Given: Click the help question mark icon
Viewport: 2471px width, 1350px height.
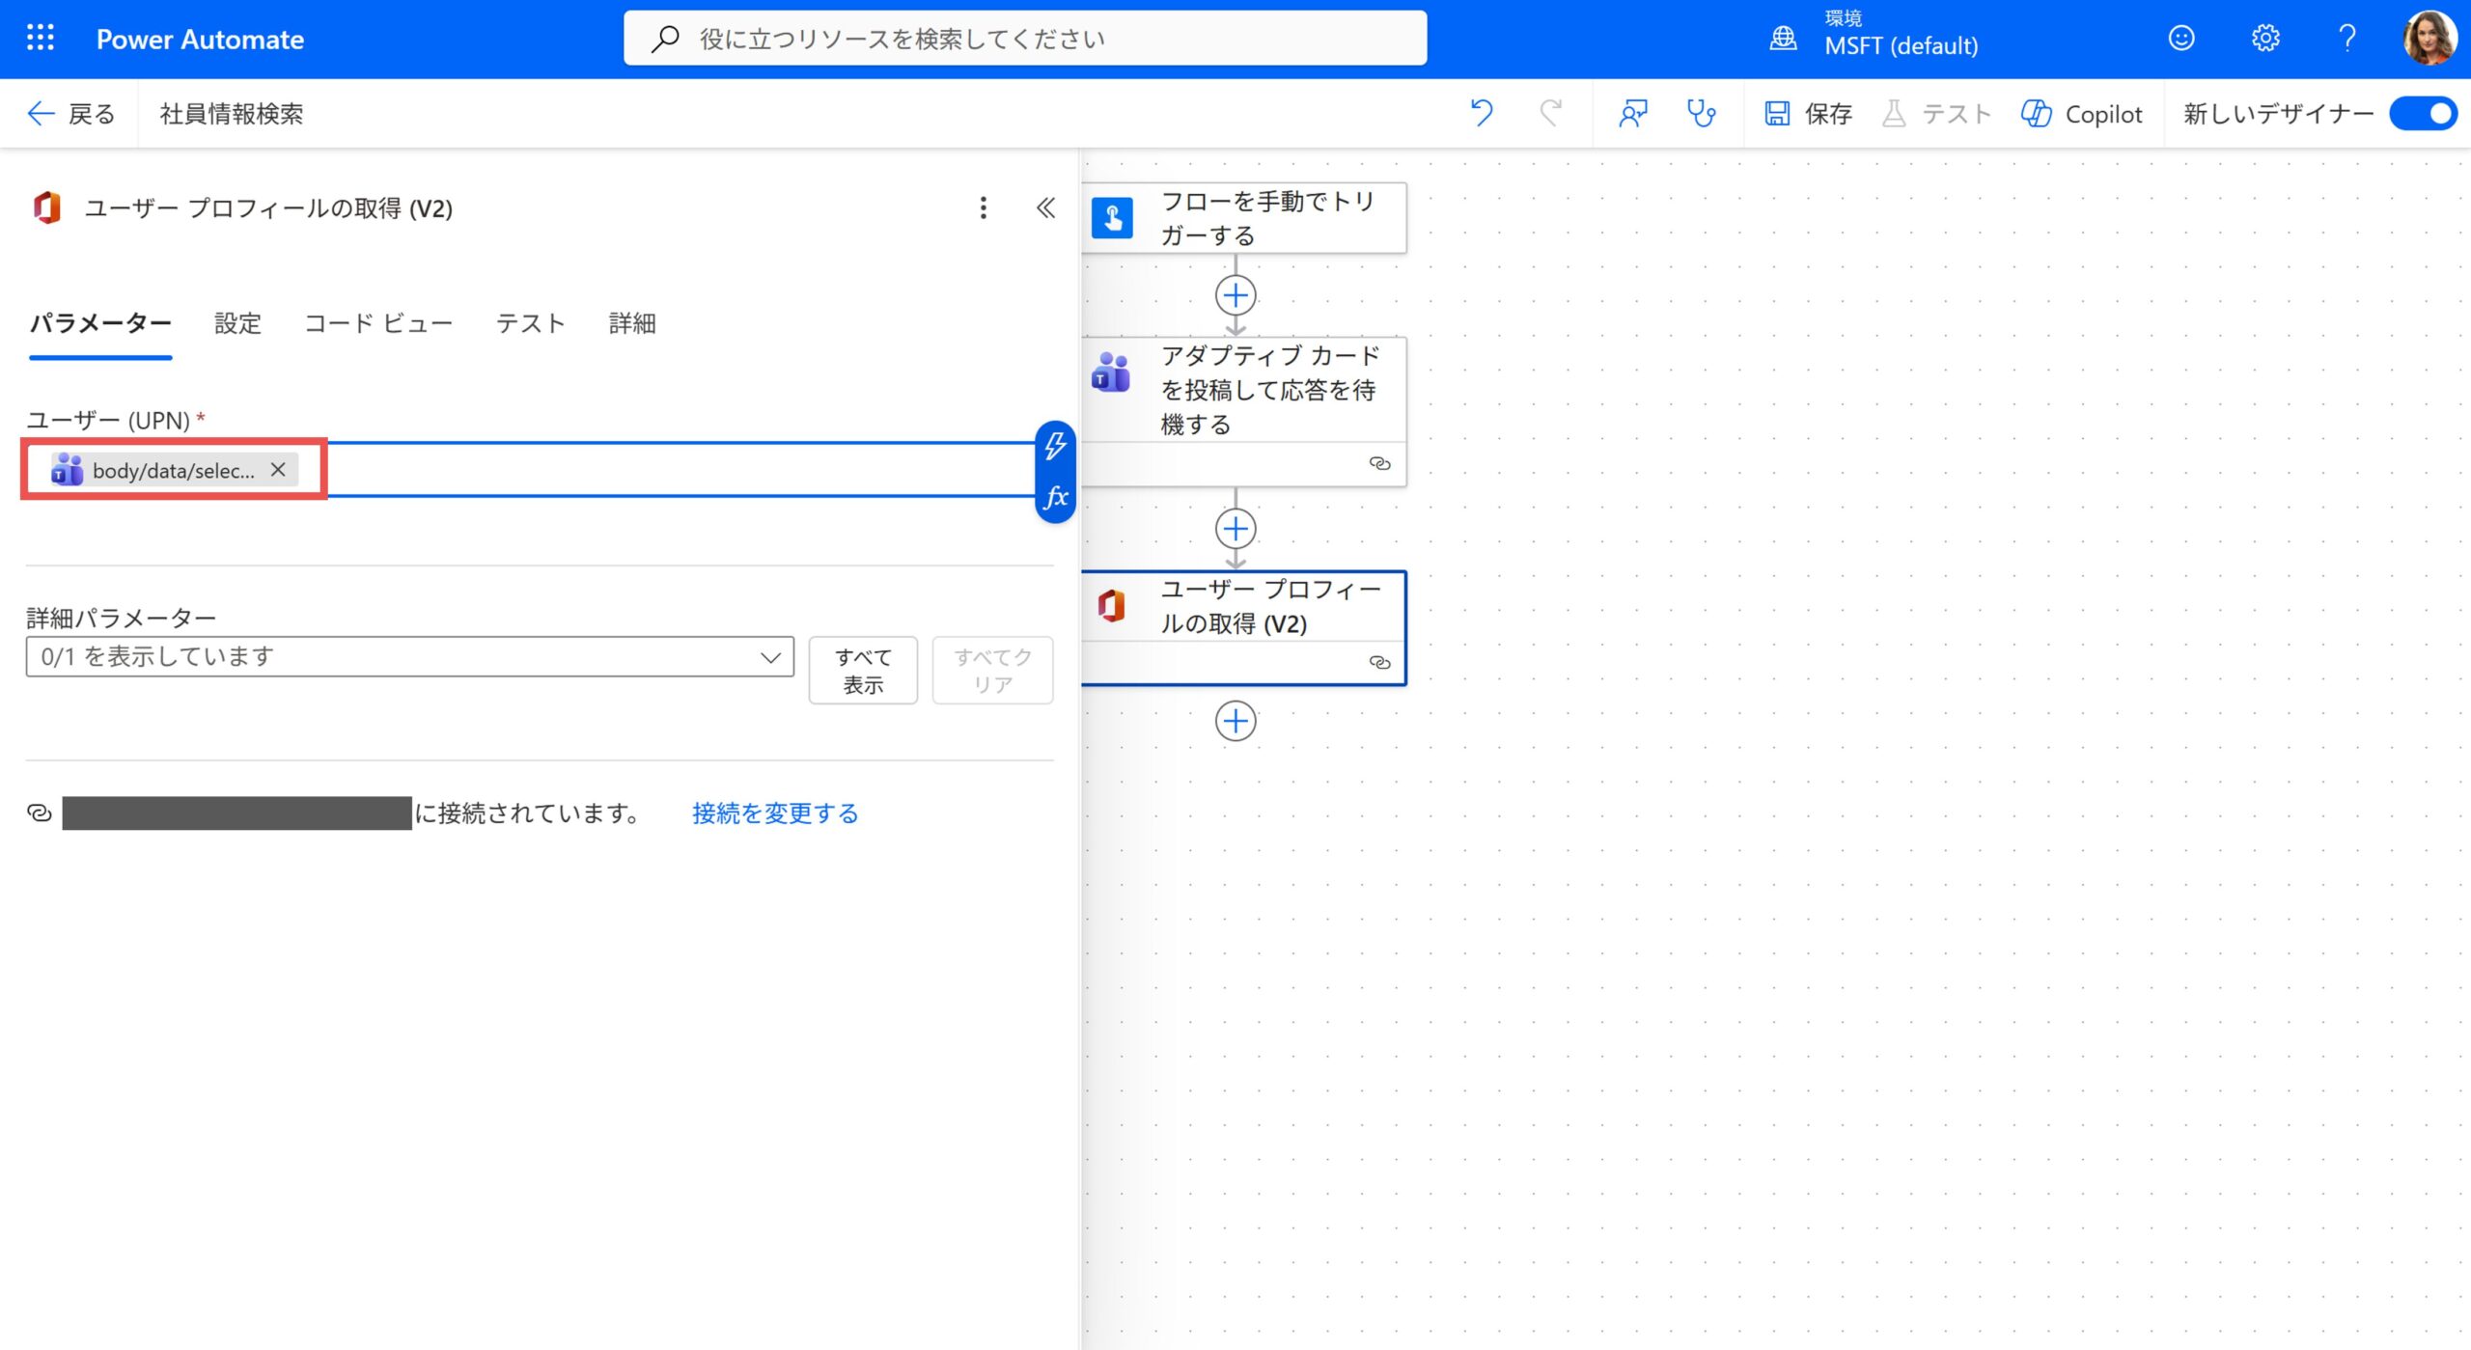Looking at the screenshot, I should 2347,39.
